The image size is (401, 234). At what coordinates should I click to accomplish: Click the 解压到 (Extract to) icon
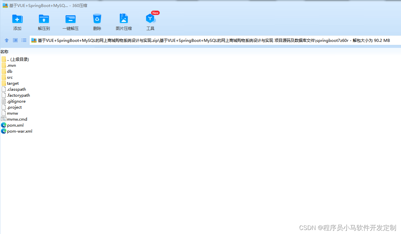(44, 21)
